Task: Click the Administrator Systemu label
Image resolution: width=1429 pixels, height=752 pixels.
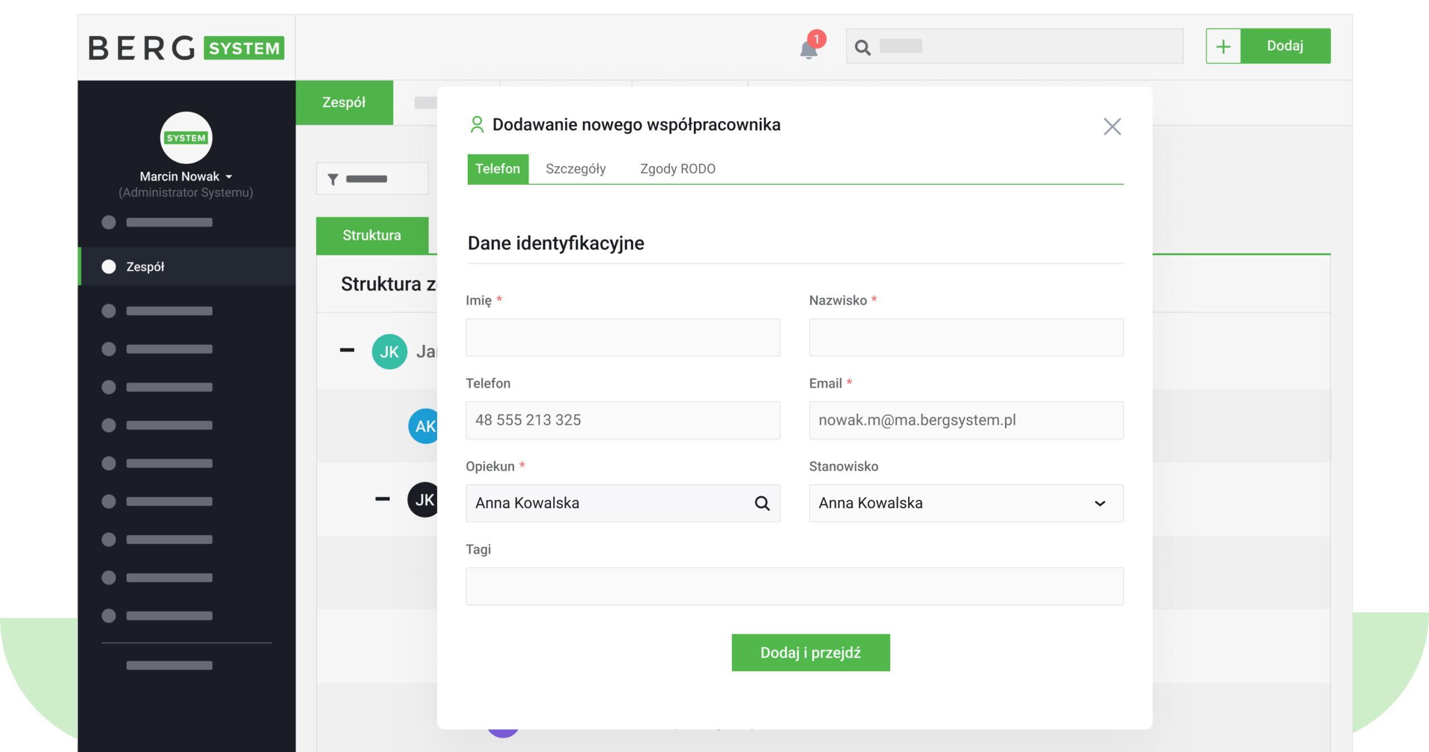Action: (x=186, y=193)
